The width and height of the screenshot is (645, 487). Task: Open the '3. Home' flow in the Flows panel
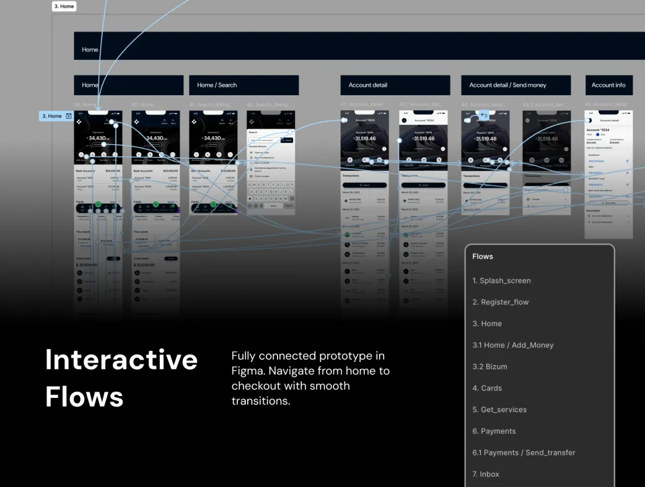pyautogui.click(x=487, y=324)
